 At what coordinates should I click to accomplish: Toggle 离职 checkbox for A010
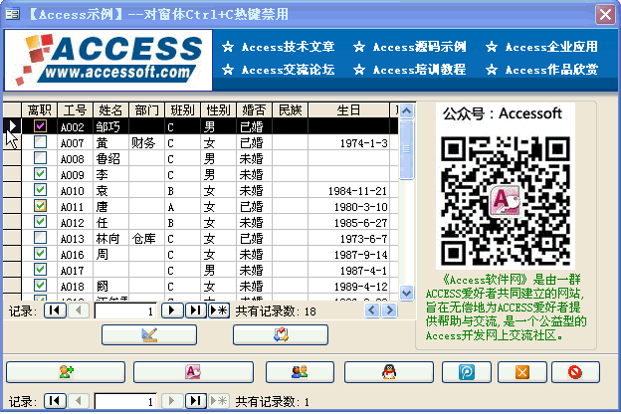click(x=40, y=189)
